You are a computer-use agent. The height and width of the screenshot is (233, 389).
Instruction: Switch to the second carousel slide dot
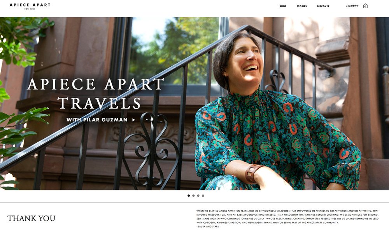click(x=193, y=196)
